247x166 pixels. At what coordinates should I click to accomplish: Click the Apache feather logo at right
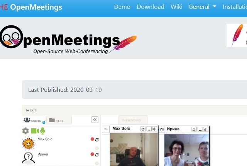[237, 35]
